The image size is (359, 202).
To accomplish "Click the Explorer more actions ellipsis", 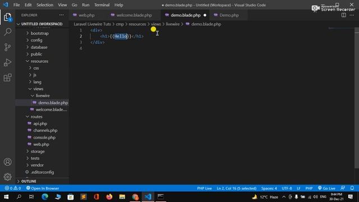I will coord(62,15).
